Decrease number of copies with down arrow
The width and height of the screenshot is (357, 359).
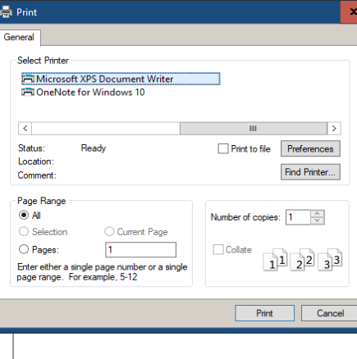pos(318,220)
